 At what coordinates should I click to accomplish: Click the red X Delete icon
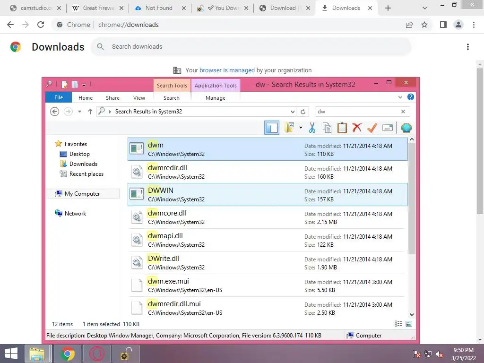pos(357,128)
